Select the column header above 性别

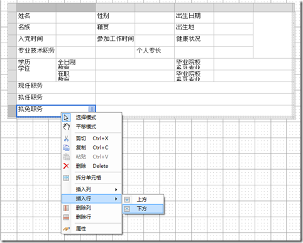pos(115,8)
